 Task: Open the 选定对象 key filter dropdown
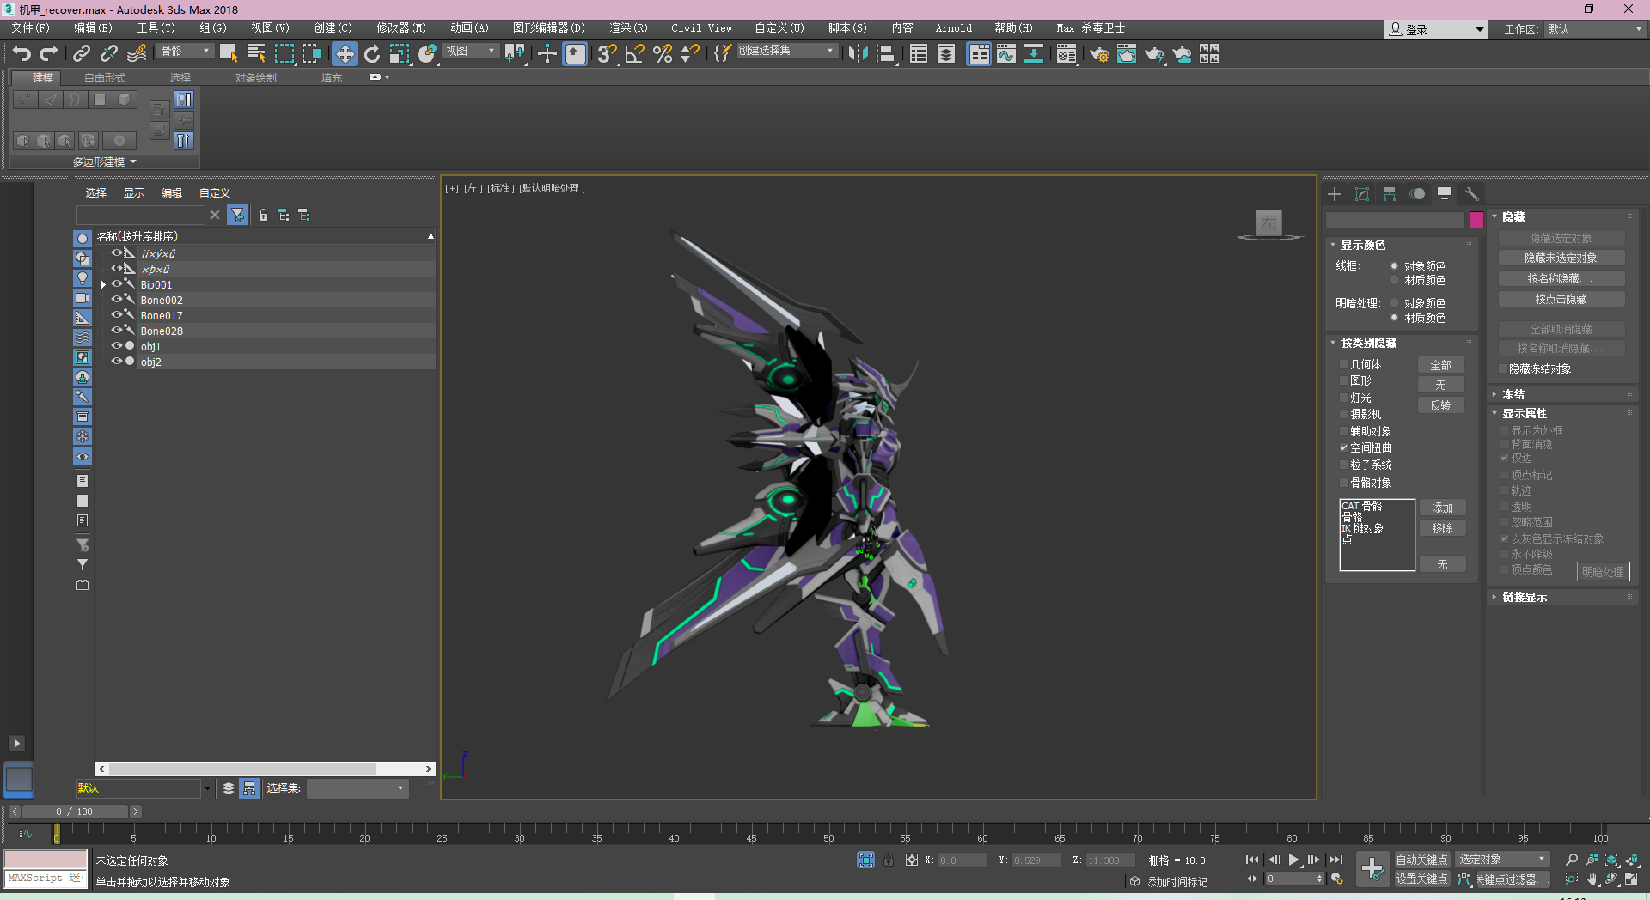[x=1501, y=859]
